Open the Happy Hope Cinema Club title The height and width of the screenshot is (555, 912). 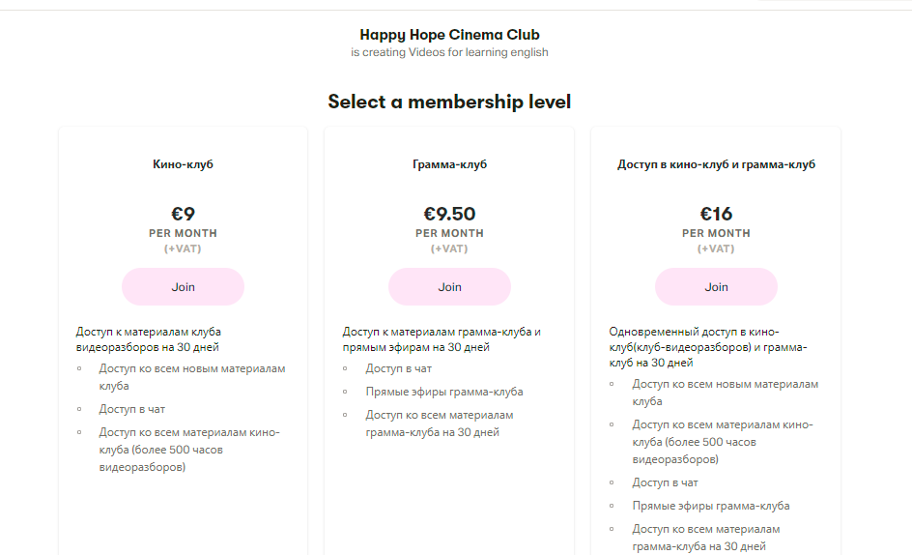tap(449, 35)
